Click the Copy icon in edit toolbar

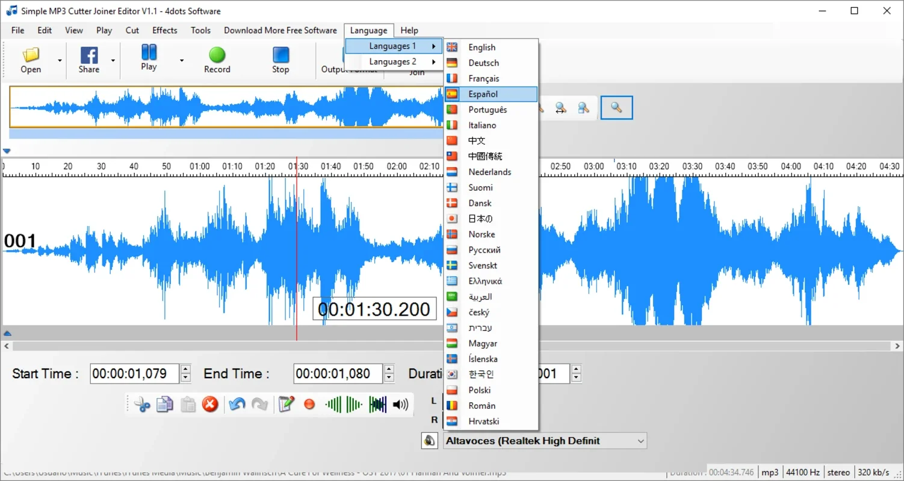click(x=165, y=405)
